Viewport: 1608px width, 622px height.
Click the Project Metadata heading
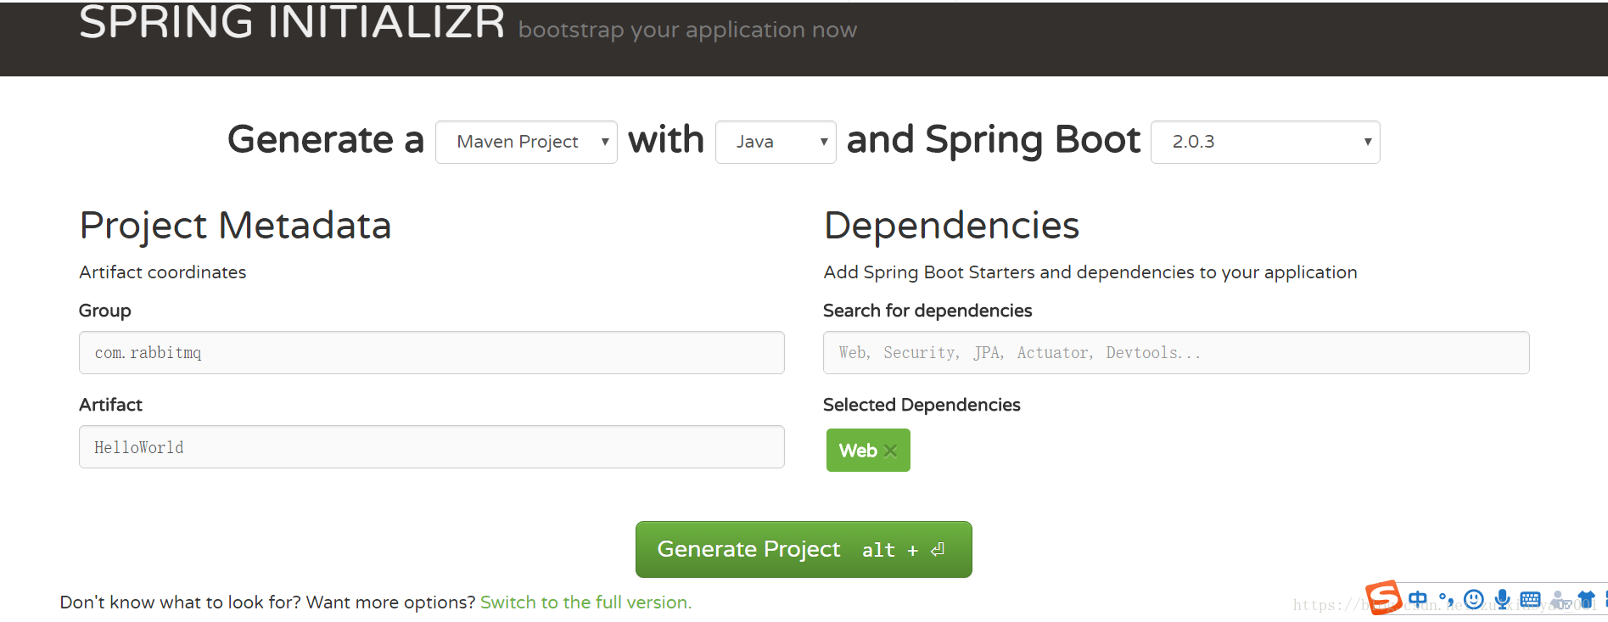[x=235, y=226]
